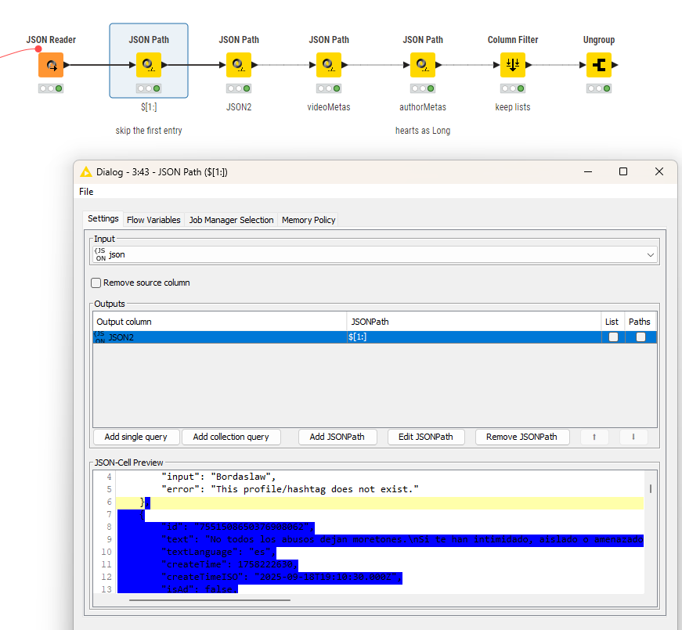The height and width of the screenshot is (630, 682).
Task: Click the horizontal scrollbar in JSON-Cell Preview
Action: coord(210,600)
